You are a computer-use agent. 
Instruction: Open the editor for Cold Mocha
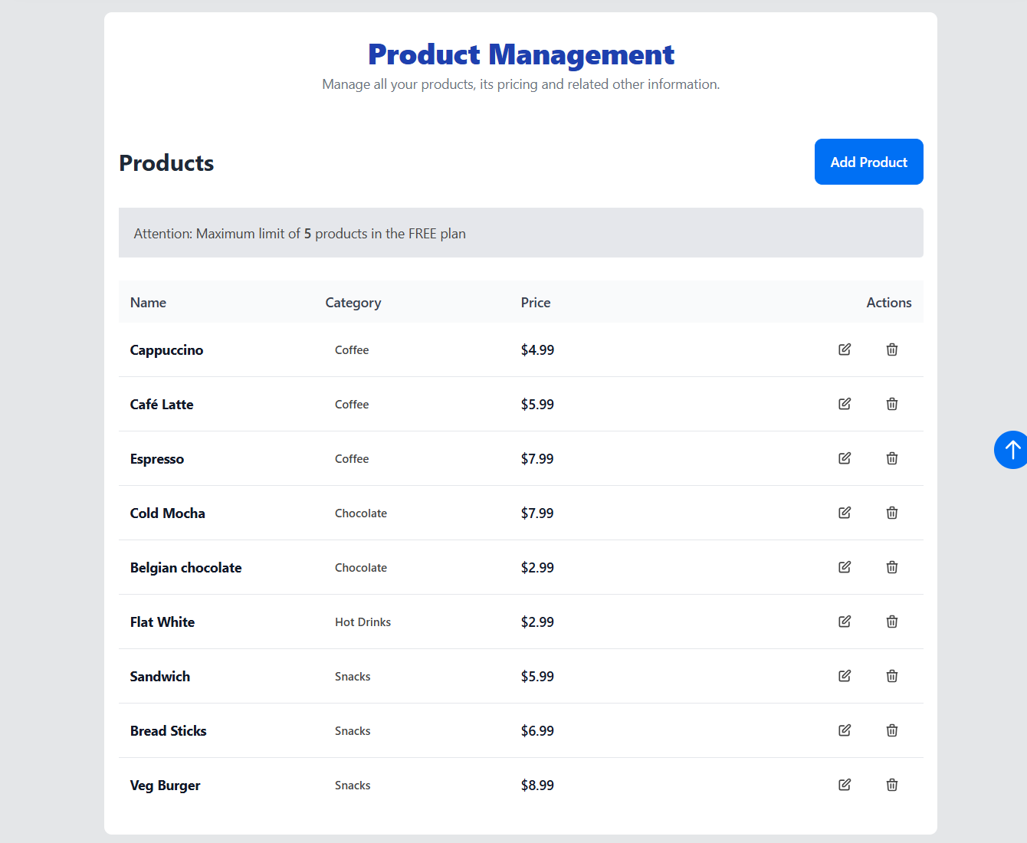pos(845,513)
